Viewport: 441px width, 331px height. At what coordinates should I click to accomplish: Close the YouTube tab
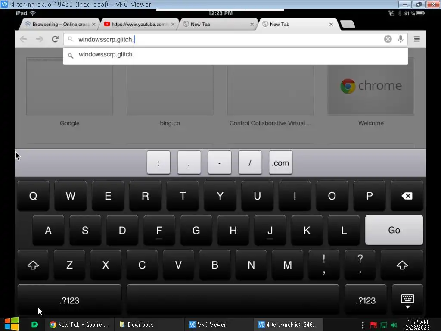(173, 25)
